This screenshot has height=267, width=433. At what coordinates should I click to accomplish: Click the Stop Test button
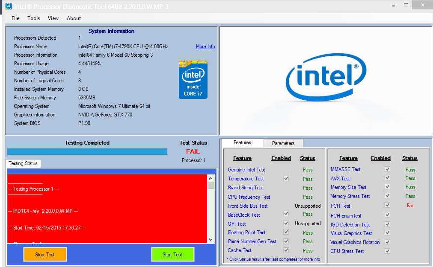(45, 255)
